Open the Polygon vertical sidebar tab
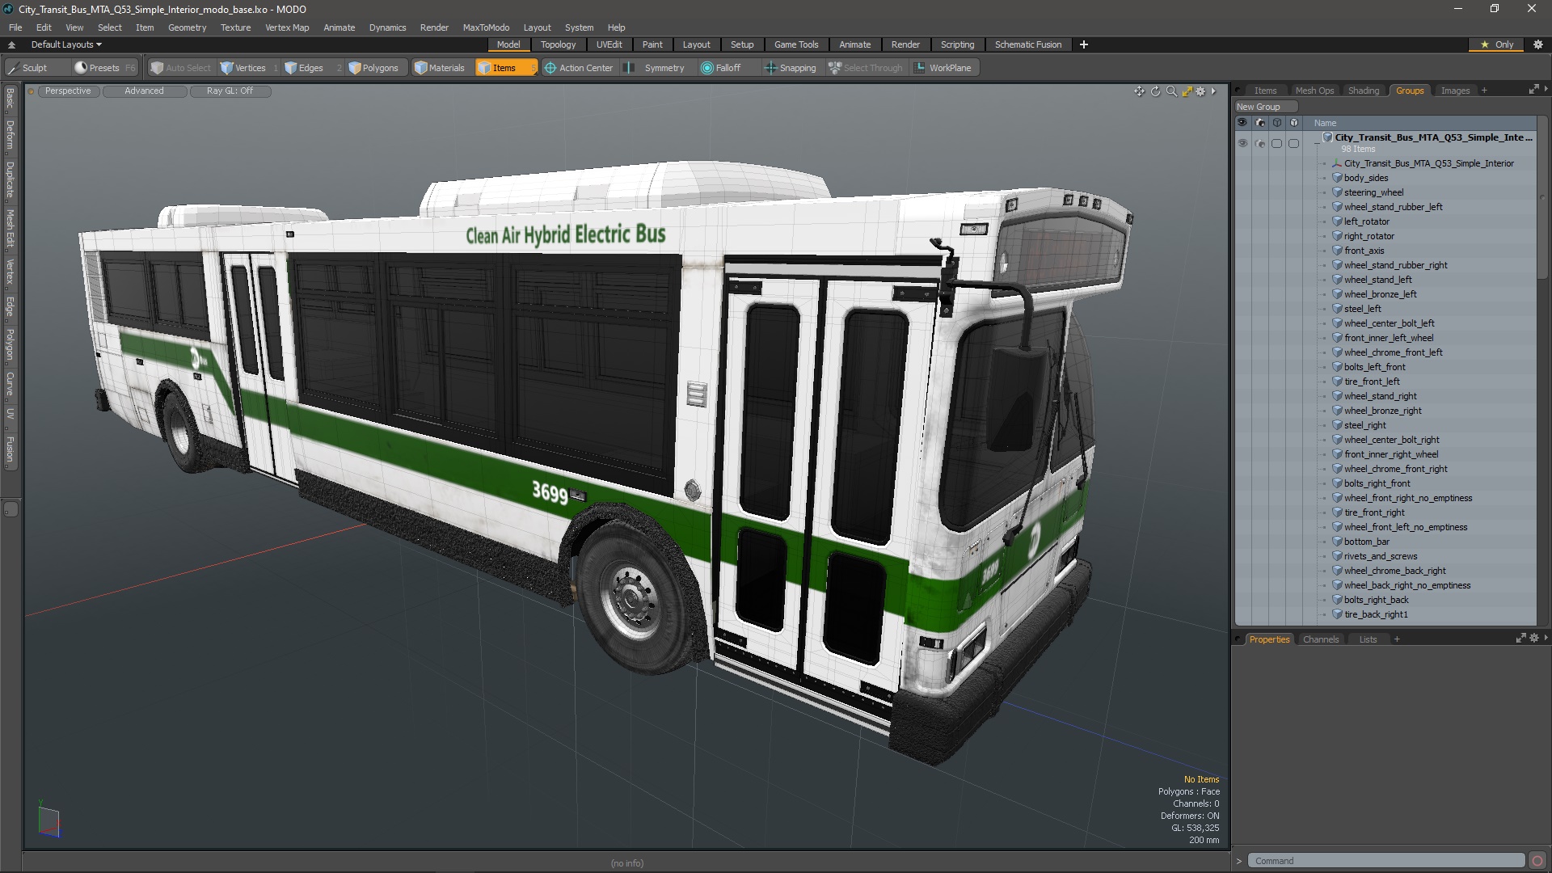1552x873 pixels. pyautogui.click(x=11, y=344)
